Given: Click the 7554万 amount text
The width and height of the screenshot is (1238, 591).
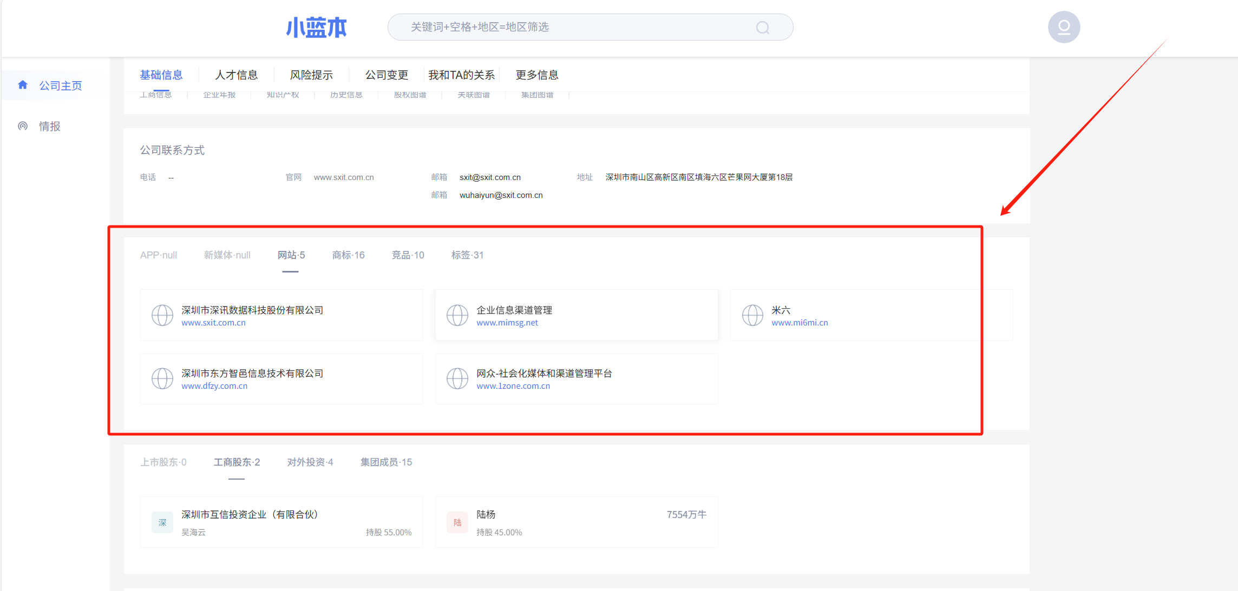Looking at the screenshot, I should pyautogui.click(x=686, y=515).
